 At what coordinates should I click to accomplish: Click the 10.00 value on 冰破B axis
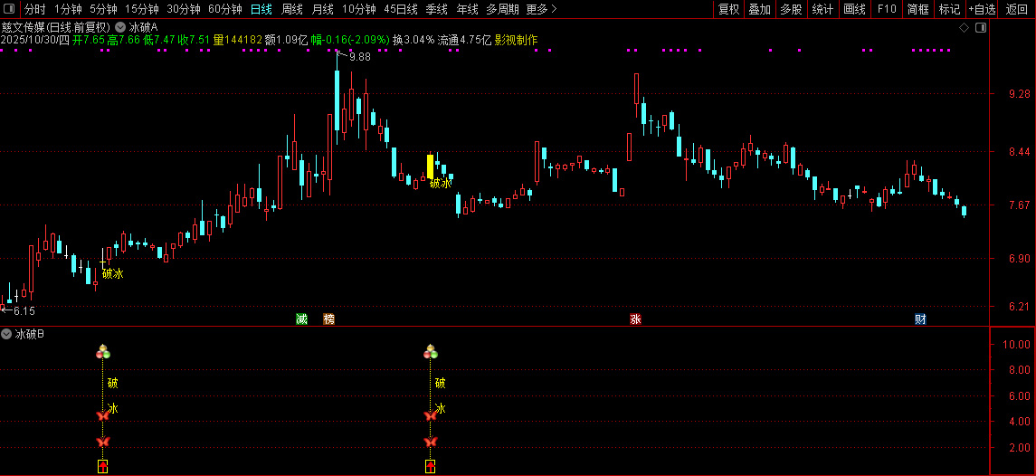1016,345
